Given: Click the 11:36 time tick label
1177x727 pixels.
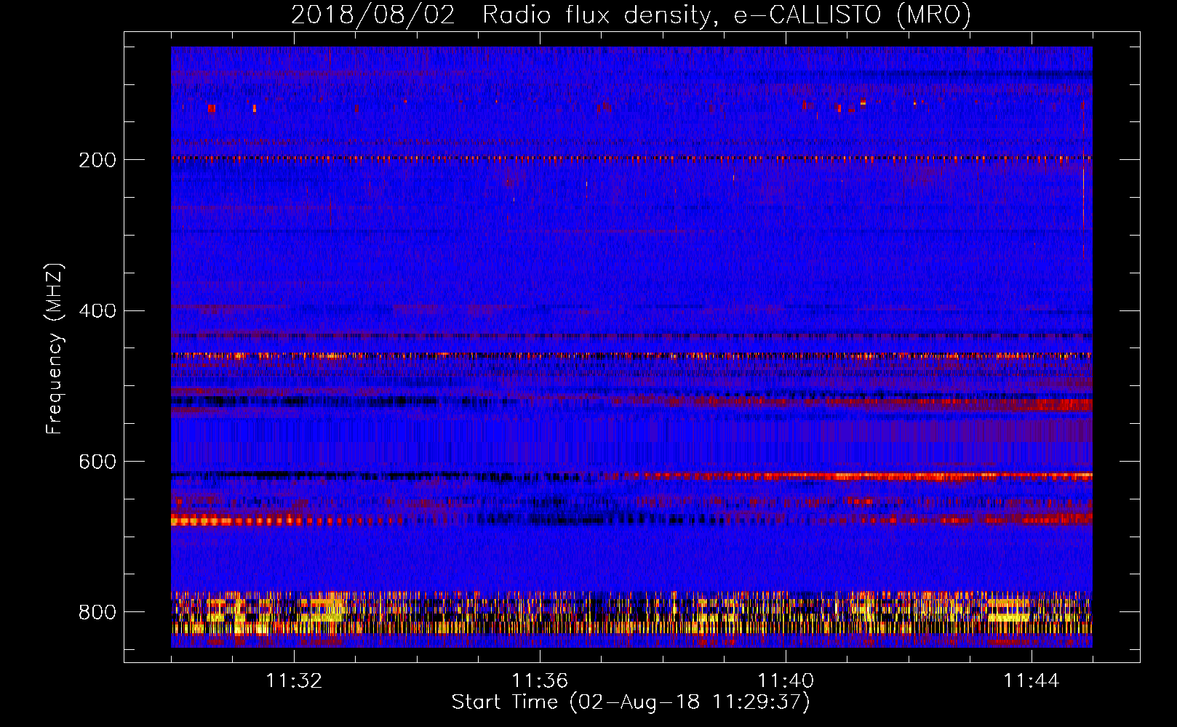Looking at the screenshot, I should [540, 680].
